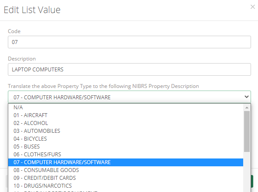Screen dimensions: 258x192
Task: Select 10 - DRUGS/NARCOTICS option
Action: [x=126, y=186]
